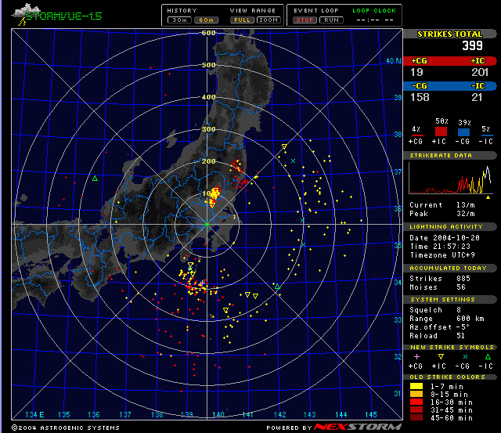Click the +IC count 201
Screen dimensions: 501x433
[480, 72]
